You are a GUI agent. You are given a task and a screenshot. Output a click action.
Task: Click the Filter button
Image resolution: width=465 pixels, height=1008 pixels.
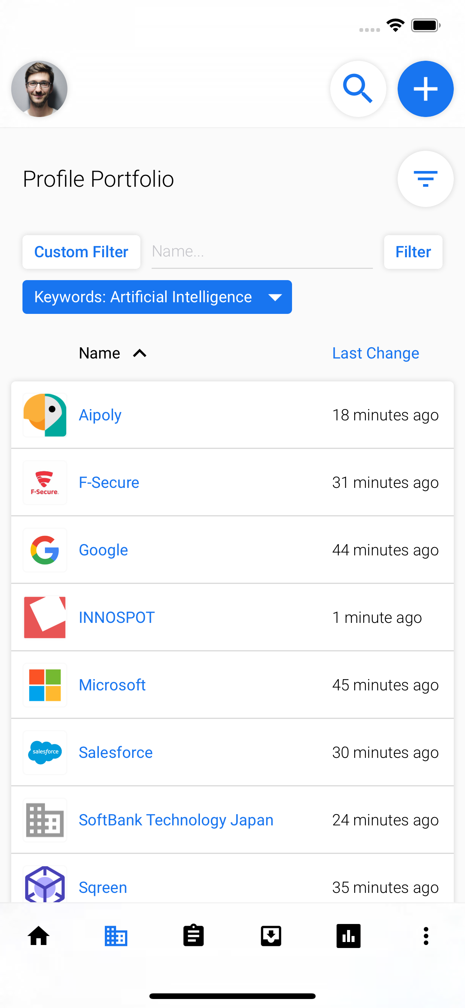point(413,252)
